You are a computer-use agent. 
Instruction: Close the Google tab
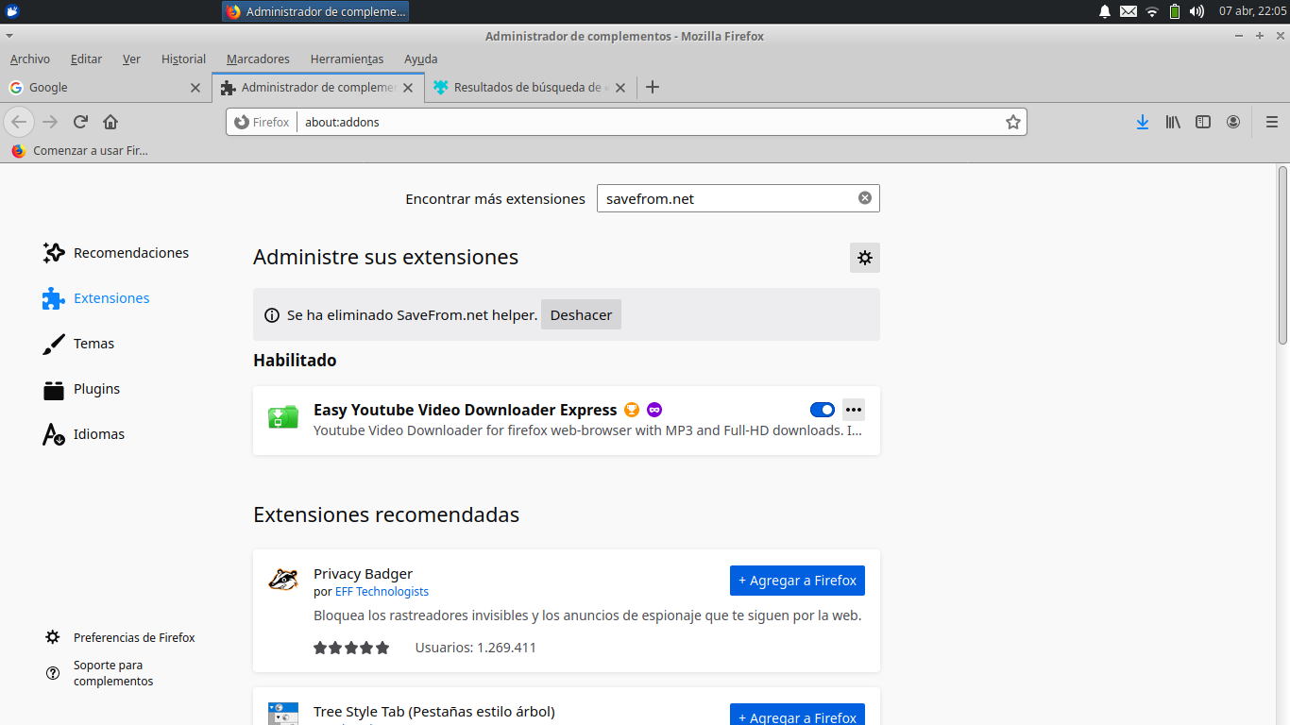tap(195, 87)
